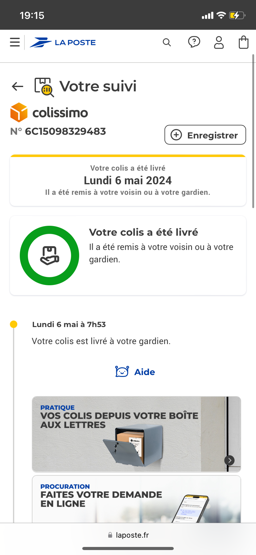
Task: Click the page scrollbar on the right edge
Action: click(x=253, y=131)
